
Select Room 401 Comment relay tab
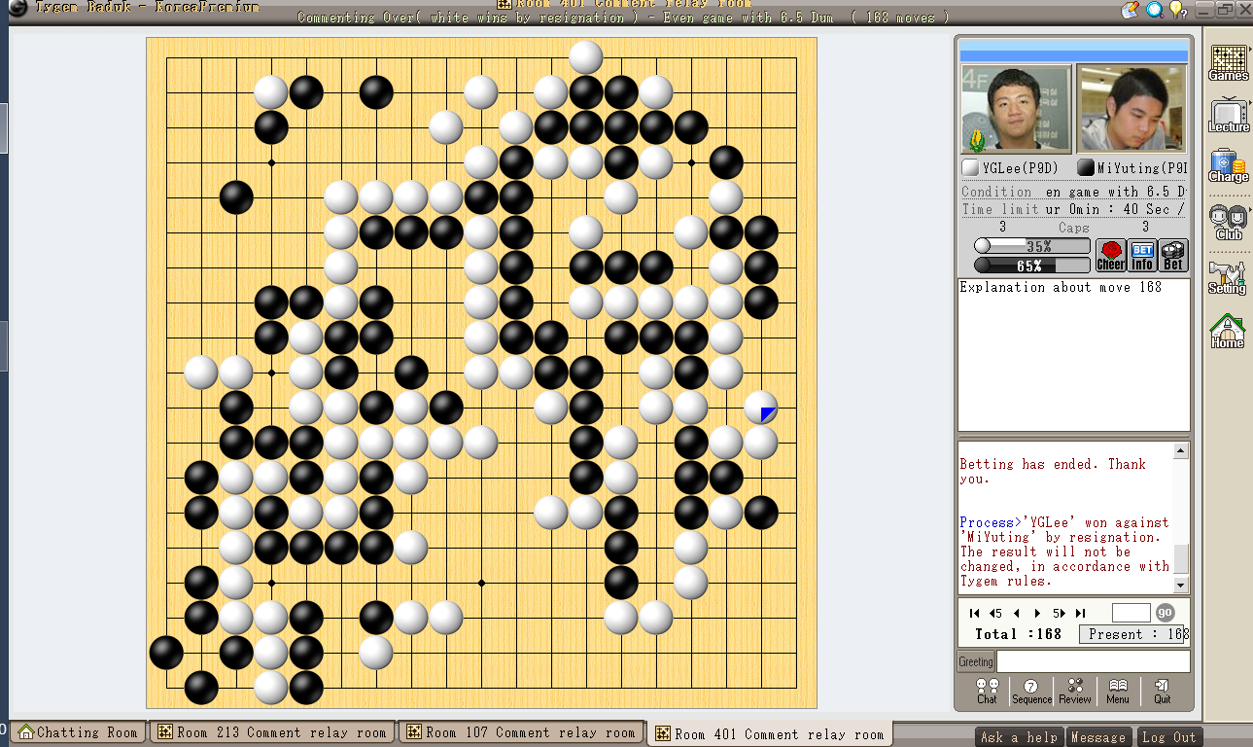pos(770,734)
